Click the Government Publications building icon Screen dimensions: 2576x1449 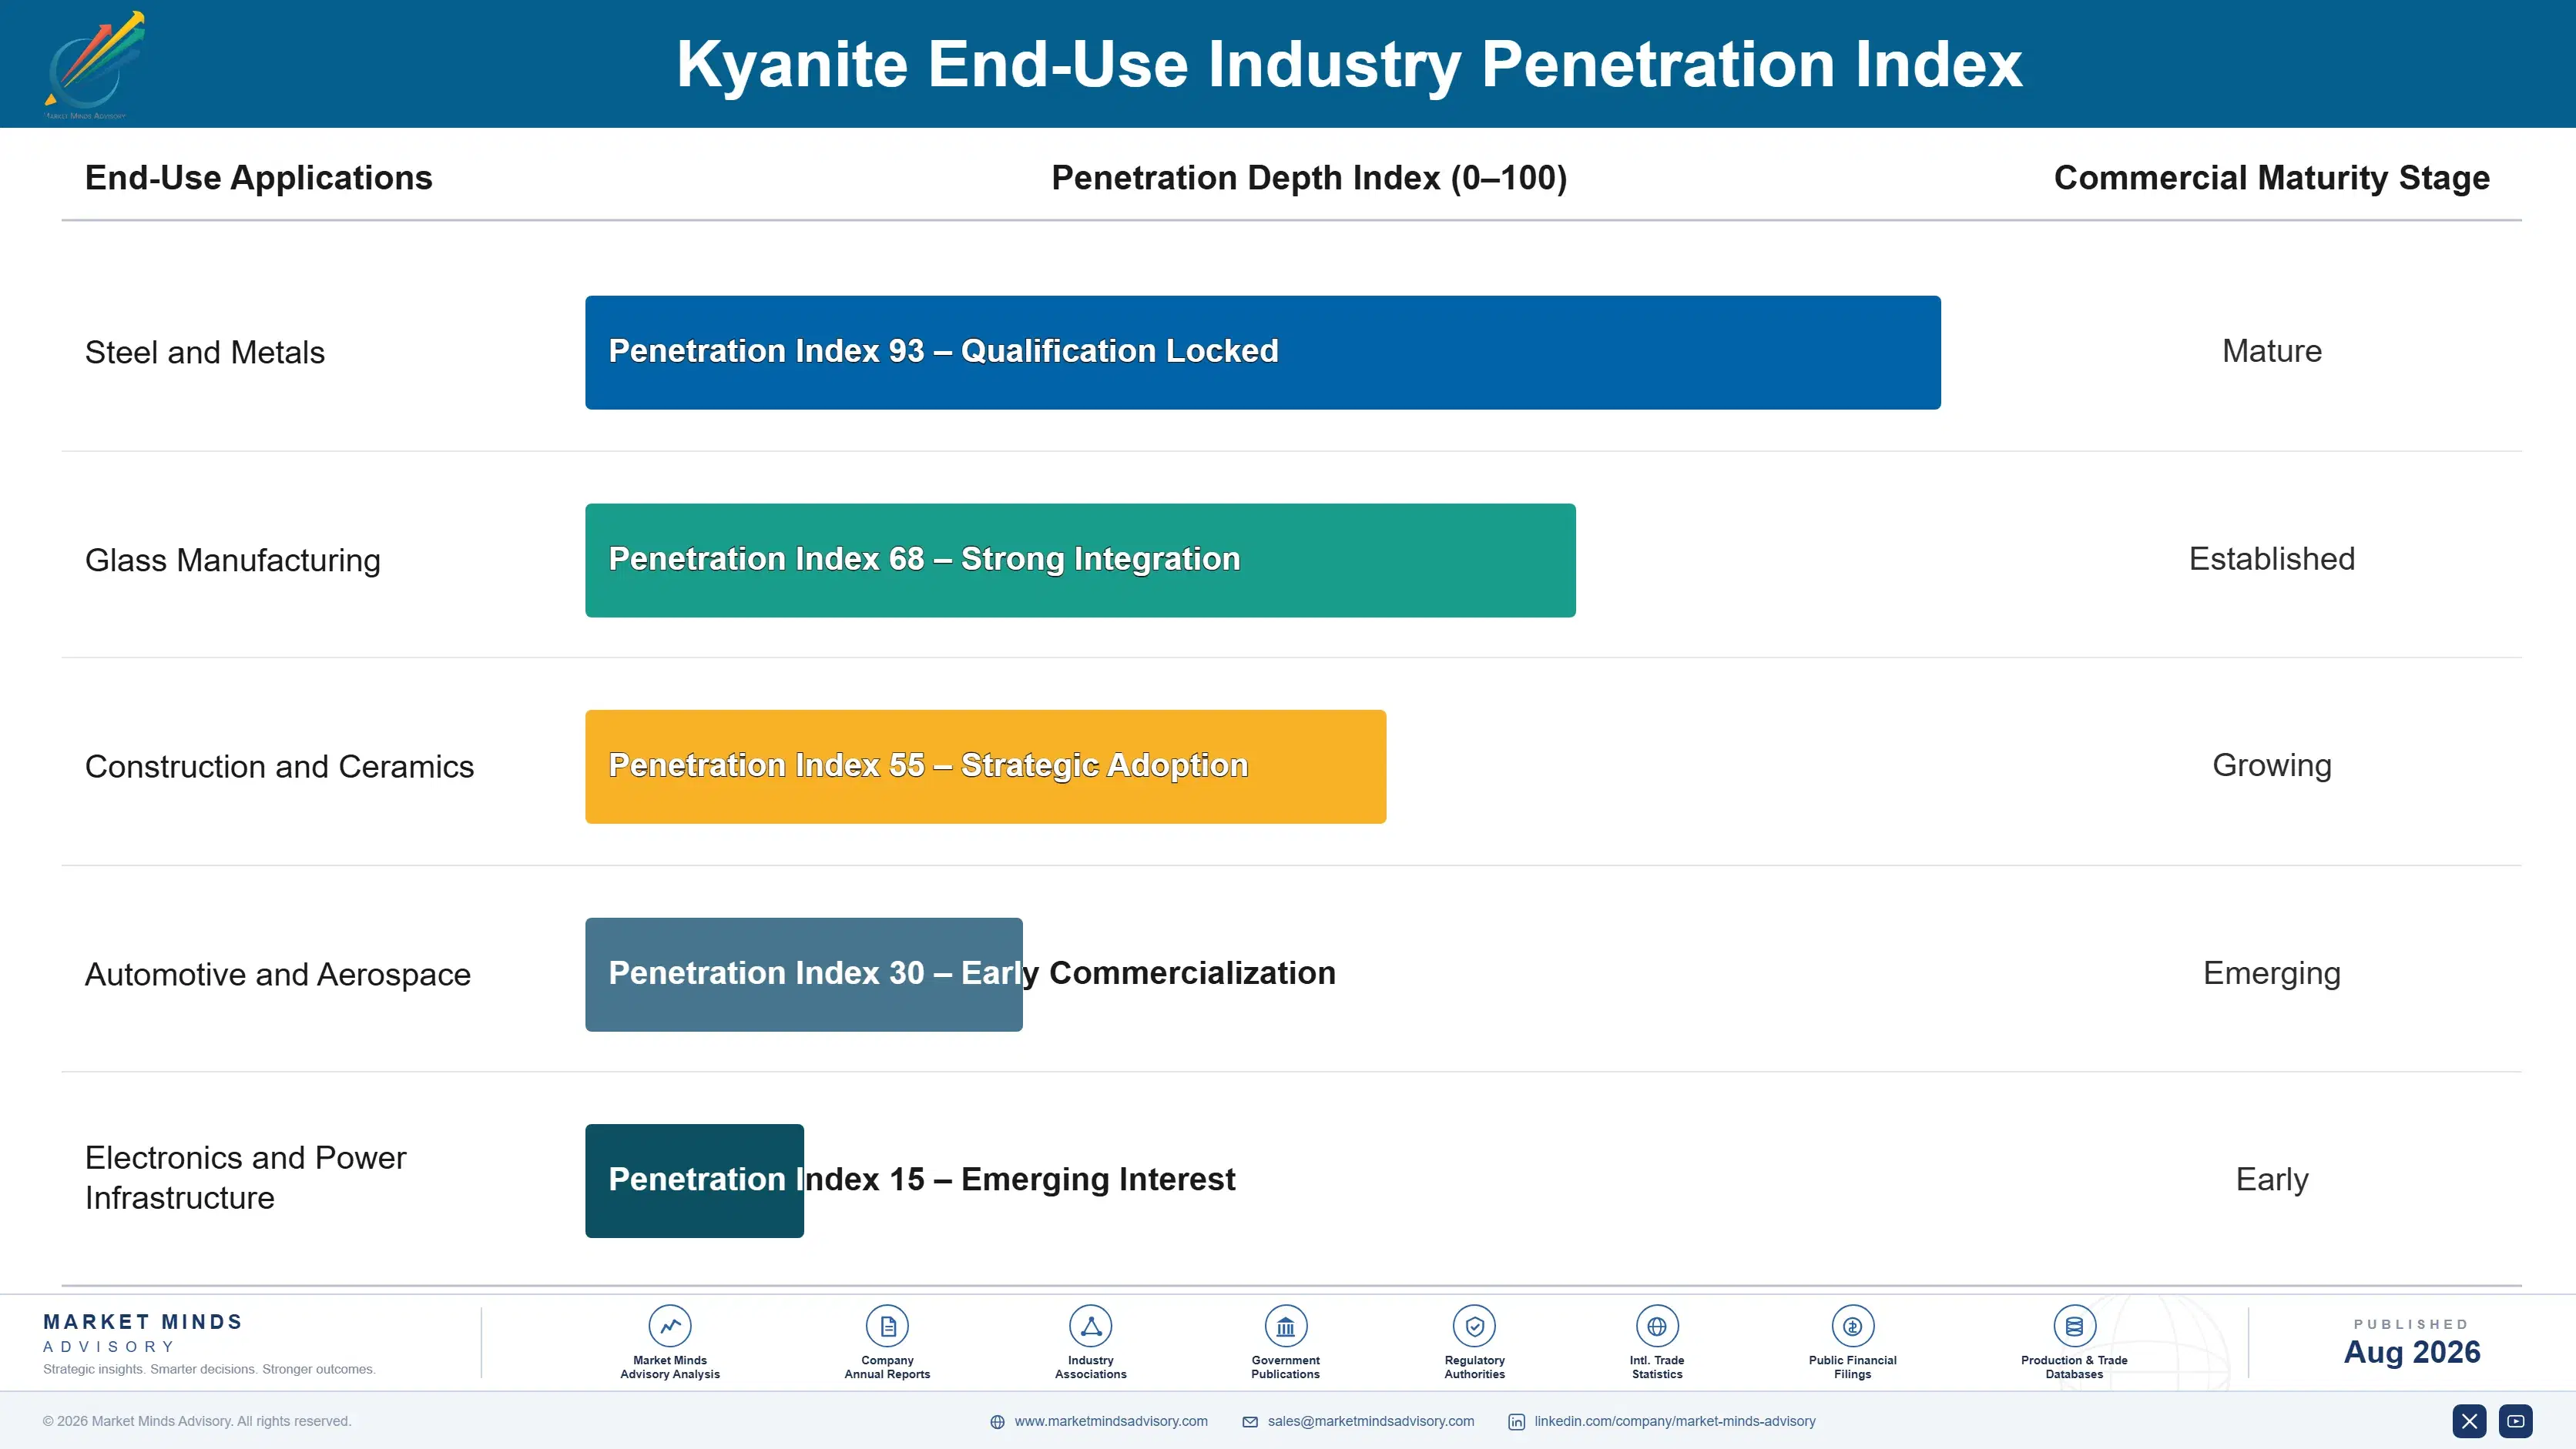pyautogui.click(x=1285, y=1326)
